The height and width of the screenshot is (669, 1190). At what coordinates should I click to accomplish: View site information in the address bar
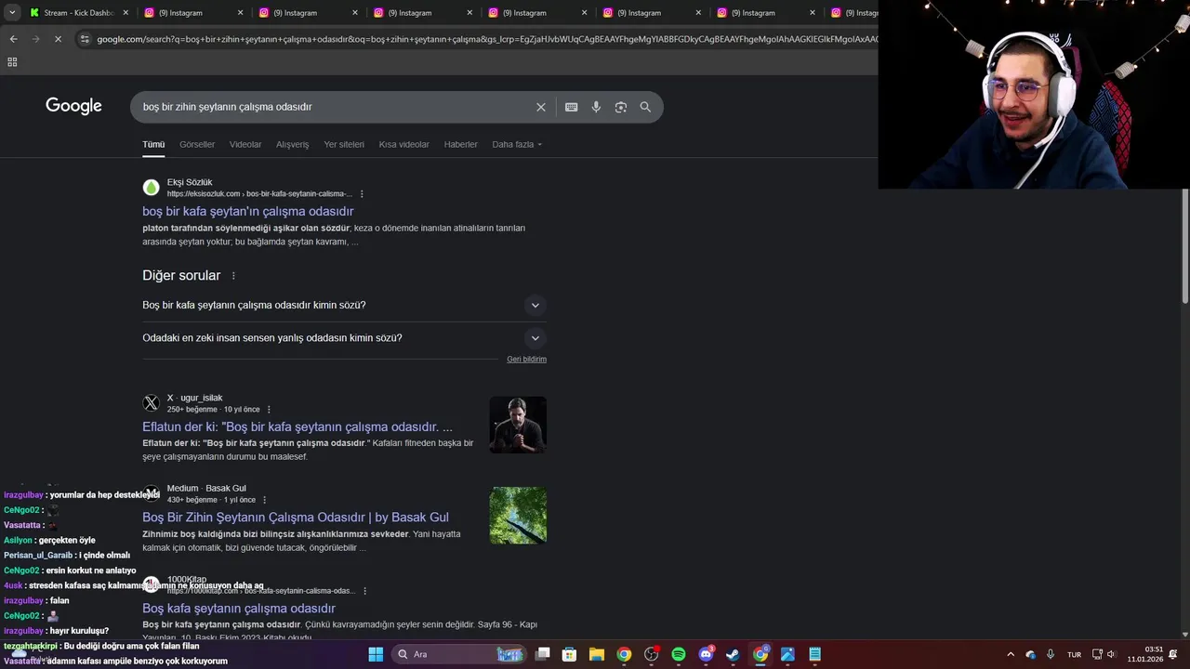[85, 39]
